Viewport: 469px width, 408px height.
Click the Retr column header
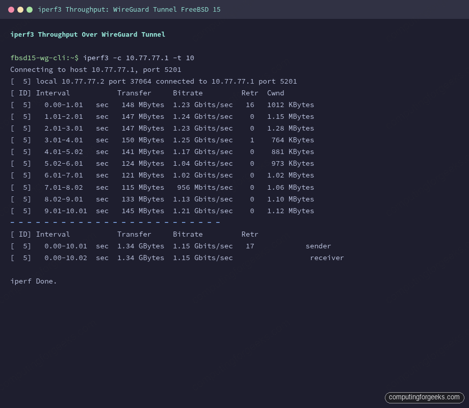(249, 93)
